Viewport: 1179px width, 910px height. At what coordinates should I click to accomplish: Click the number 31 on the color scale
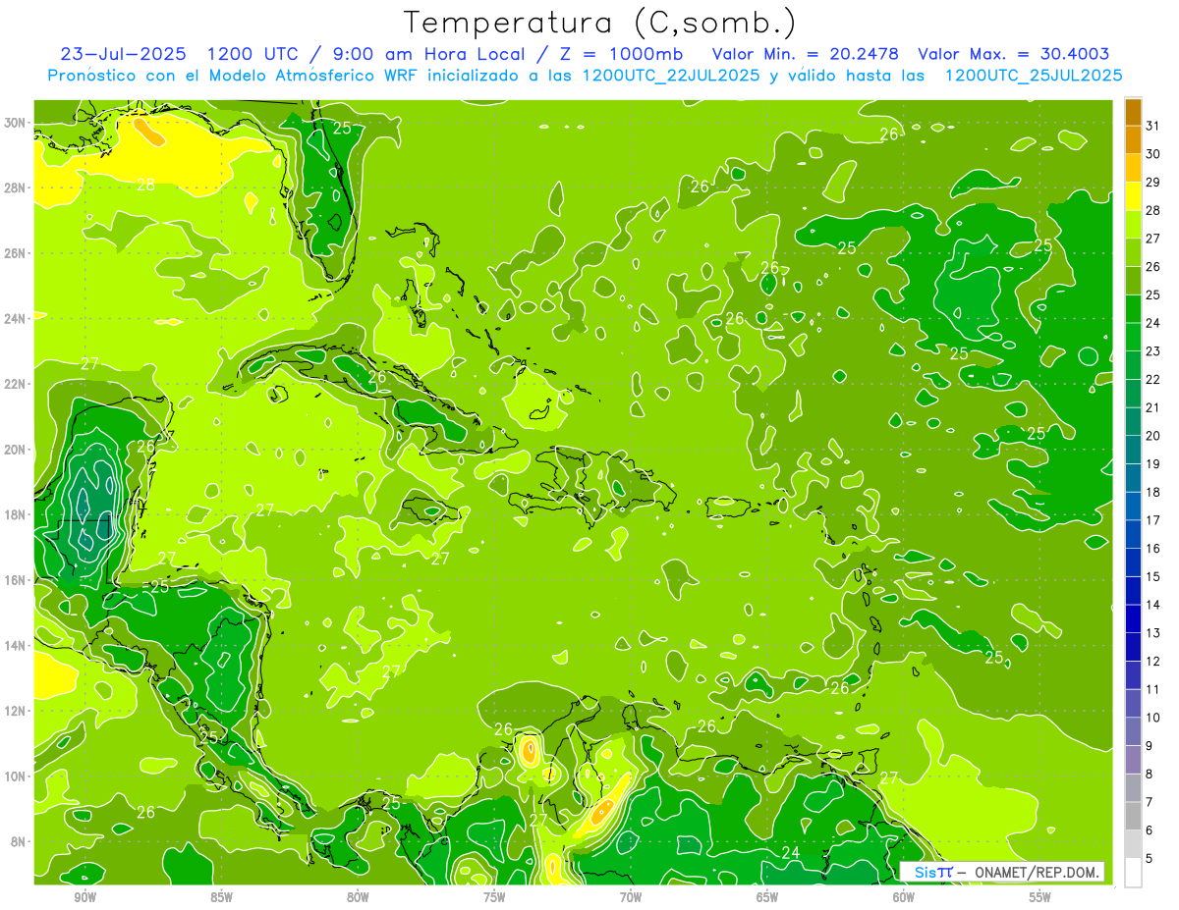[1153, 126]
